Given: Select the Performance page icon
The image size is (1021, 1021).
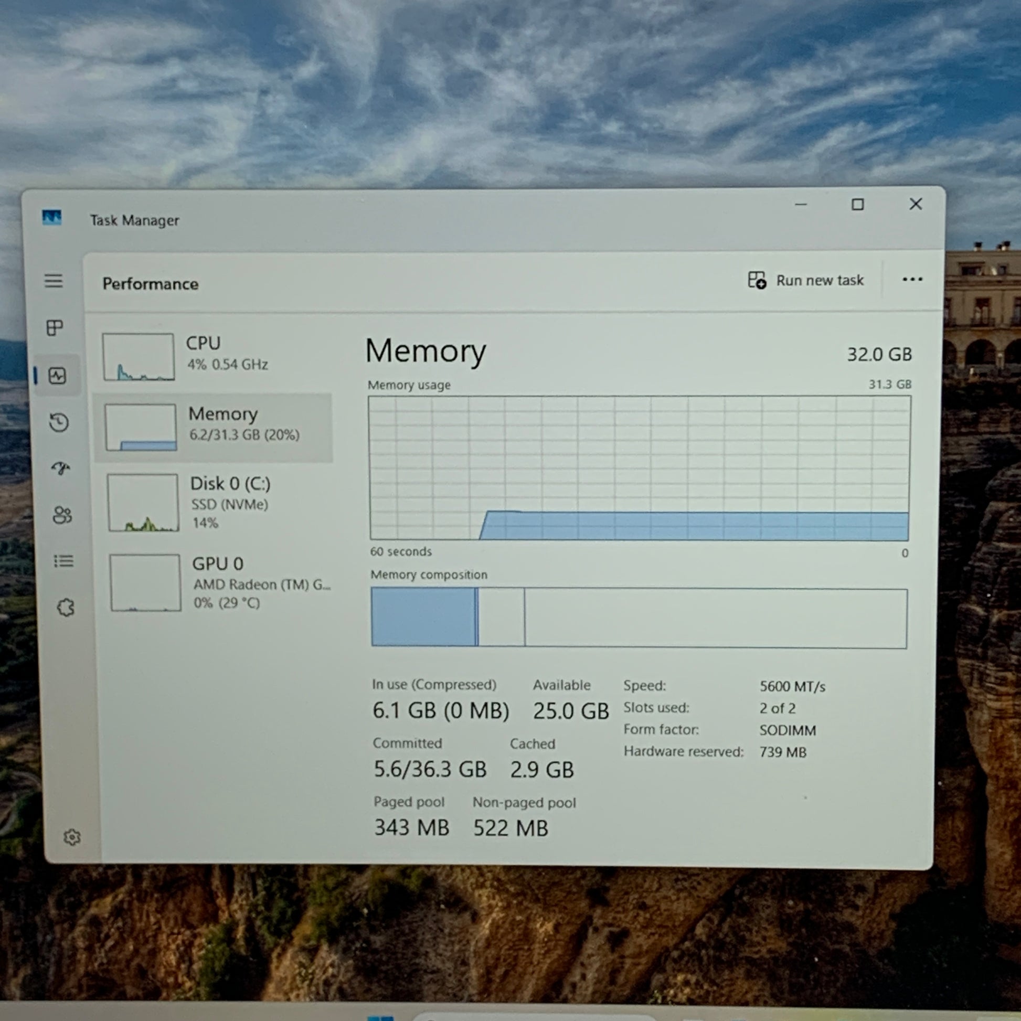Looking at the screenshot, I should 57,376.
